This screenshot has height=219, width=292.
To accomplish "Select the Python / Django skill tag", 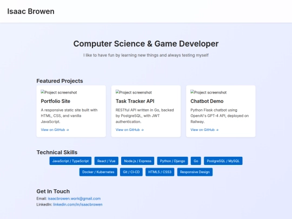I will (172, 161).
